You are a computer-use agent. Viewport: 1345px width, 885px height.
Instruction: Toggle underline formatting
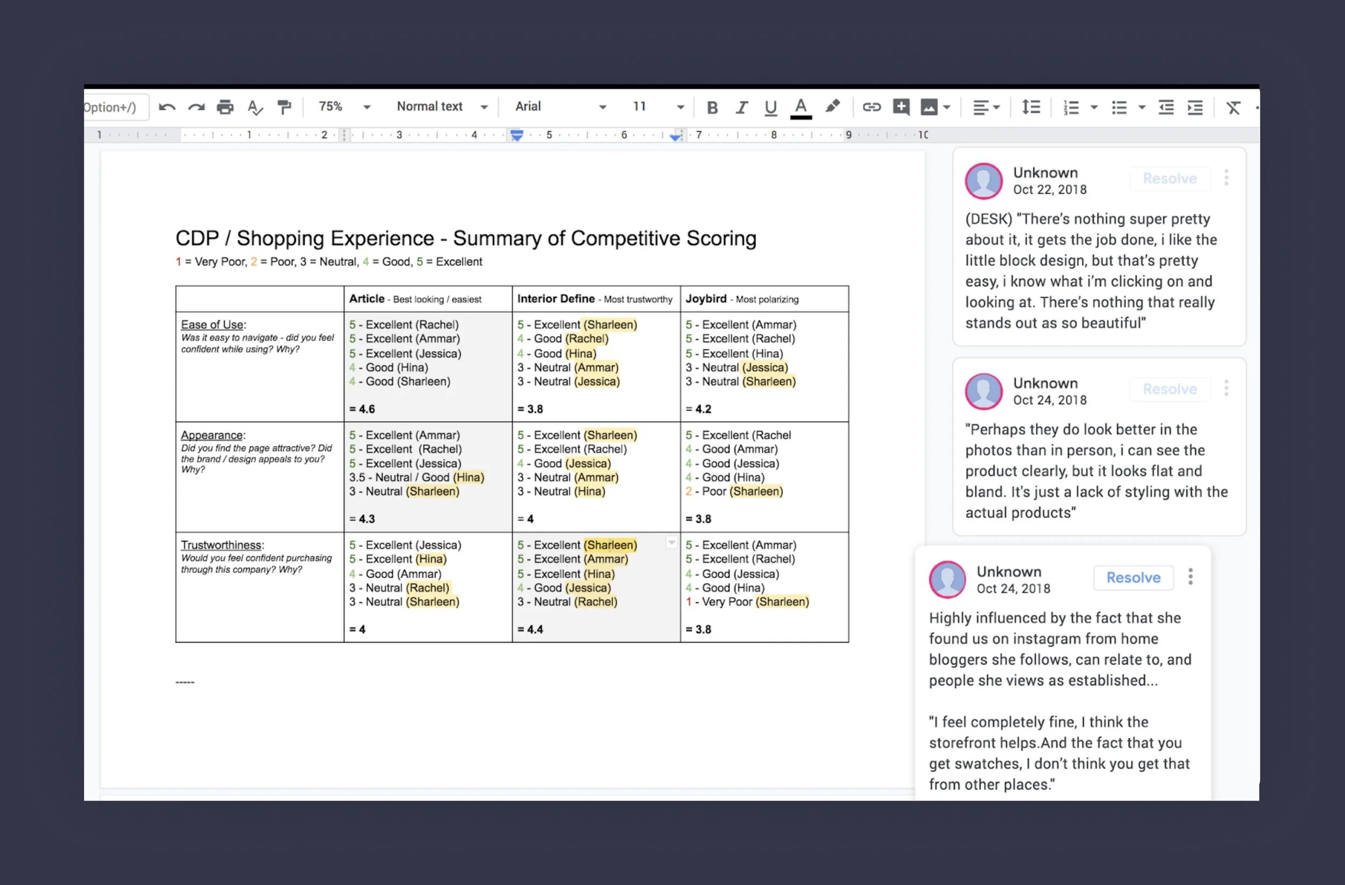point(770,108)
